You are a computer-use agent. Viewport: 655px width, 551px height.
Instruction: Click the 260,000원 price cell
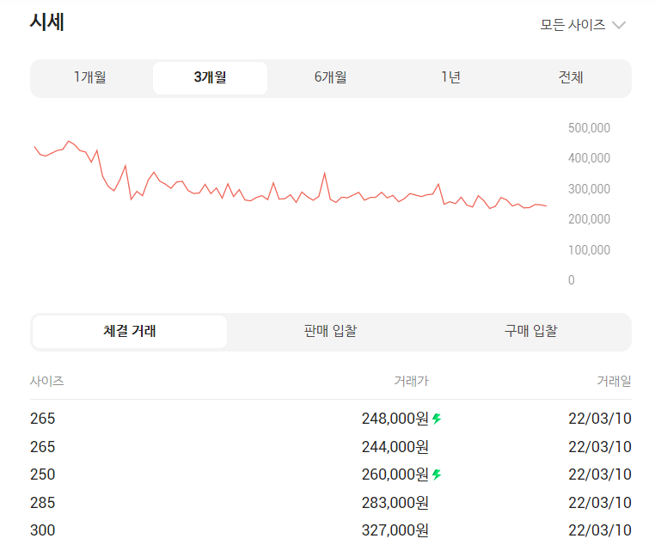coord(395,474)
